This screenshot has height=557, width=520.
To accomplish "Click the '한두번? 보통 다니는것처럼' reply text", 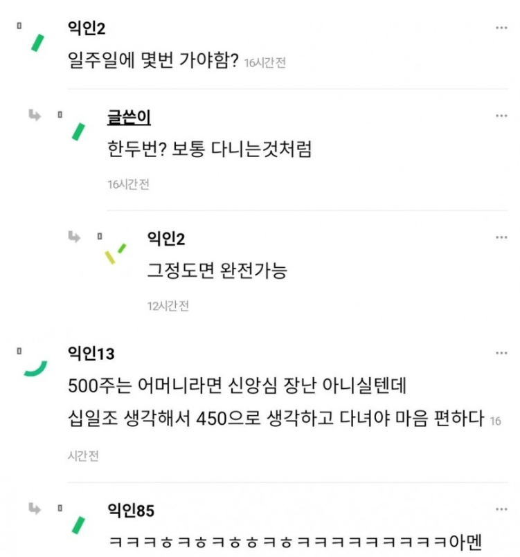I will [210, 149].
